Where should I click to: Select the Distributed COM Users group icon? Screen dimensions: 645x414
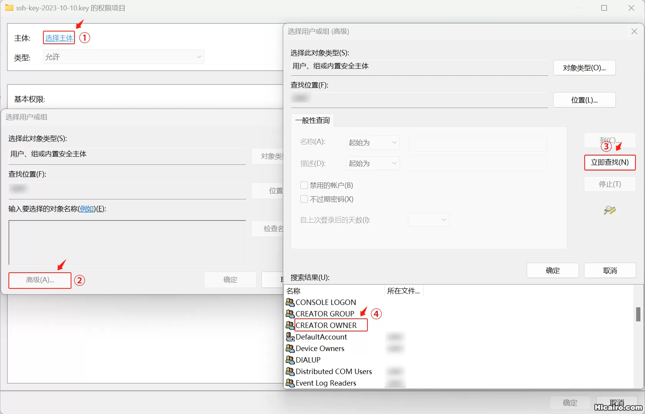tap(290, 371)
